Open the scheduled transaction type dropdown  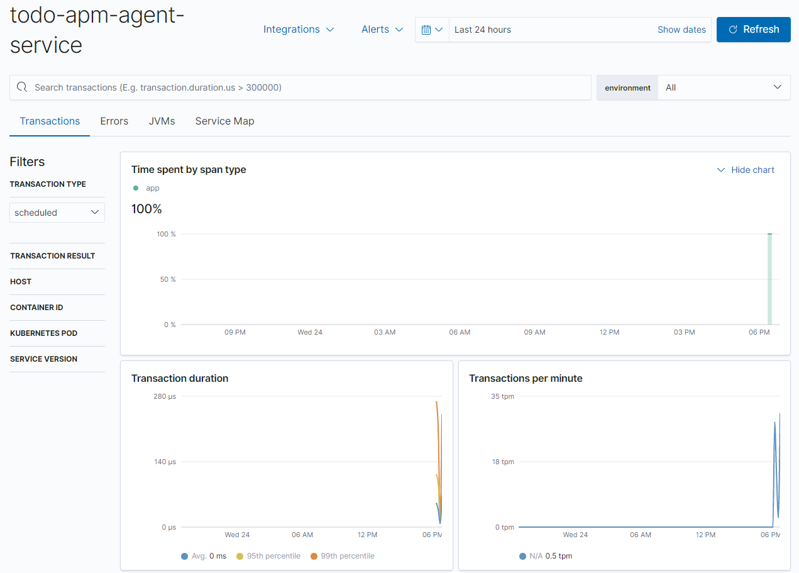57,213
